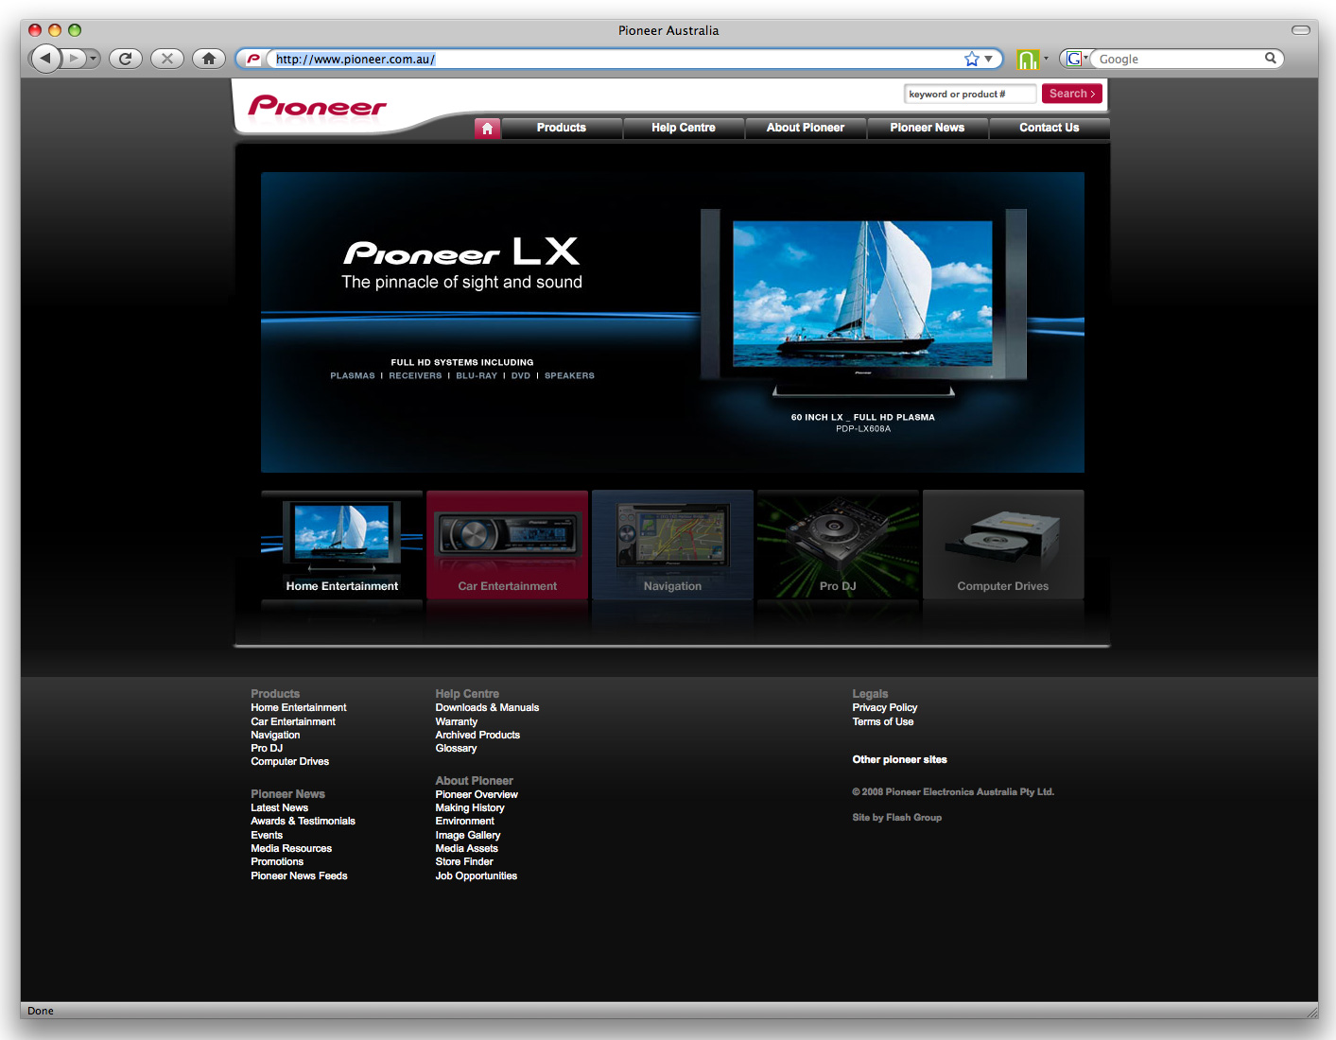Image resolution: width=1336 pixels, height=1040 pixels.
Task: Open the Car Entertainment category tile
Action: point(508,545)
